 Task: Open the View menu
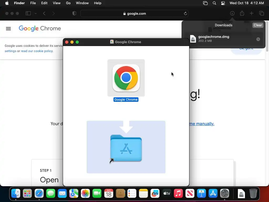(57, 3)
